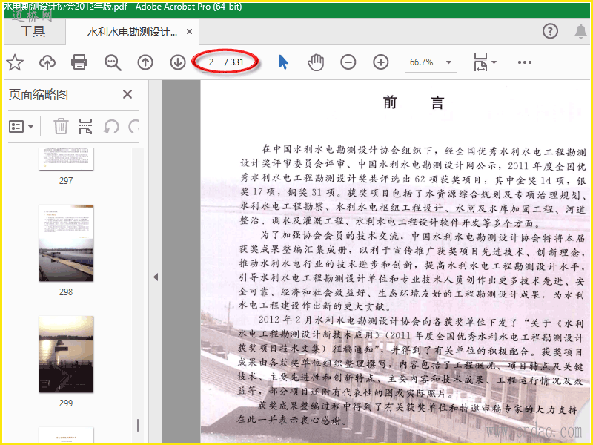Screen dimensions: 593x445
Task: Open notifications bell icon
Action: 580,31
